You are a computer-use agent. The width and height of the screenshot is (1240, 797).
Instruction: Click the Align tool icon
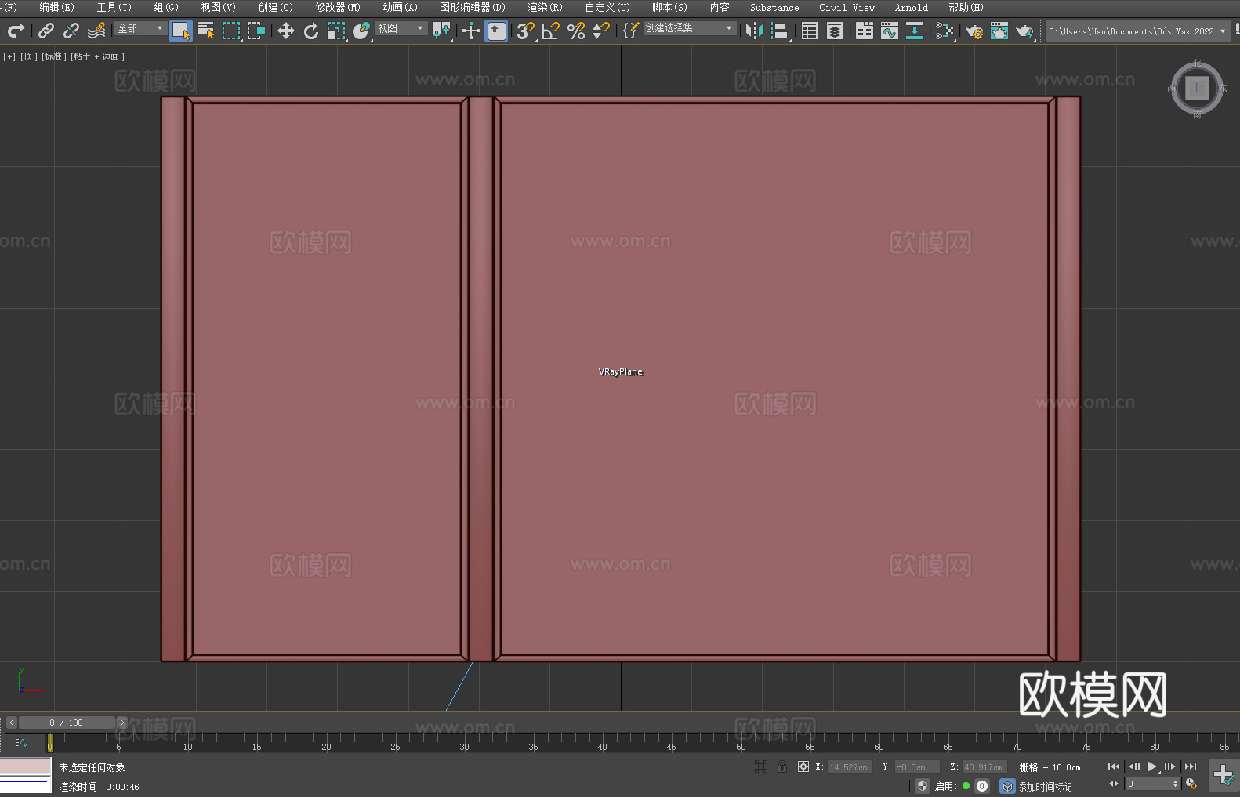[x=780, y=31]
